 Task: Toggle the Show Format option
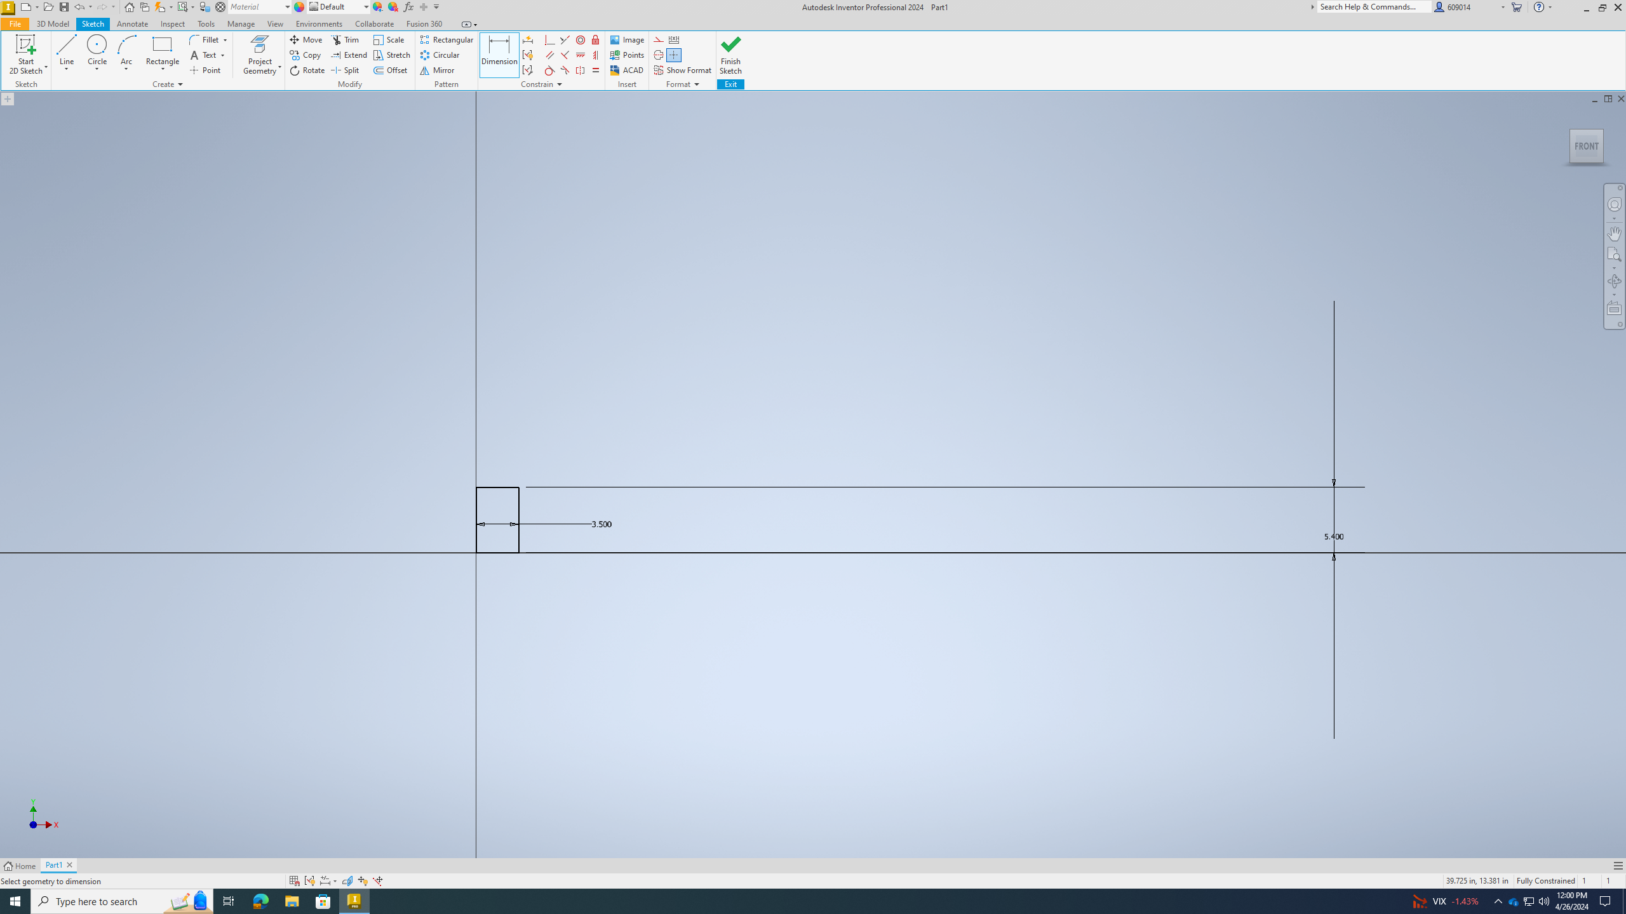(682, 70)
